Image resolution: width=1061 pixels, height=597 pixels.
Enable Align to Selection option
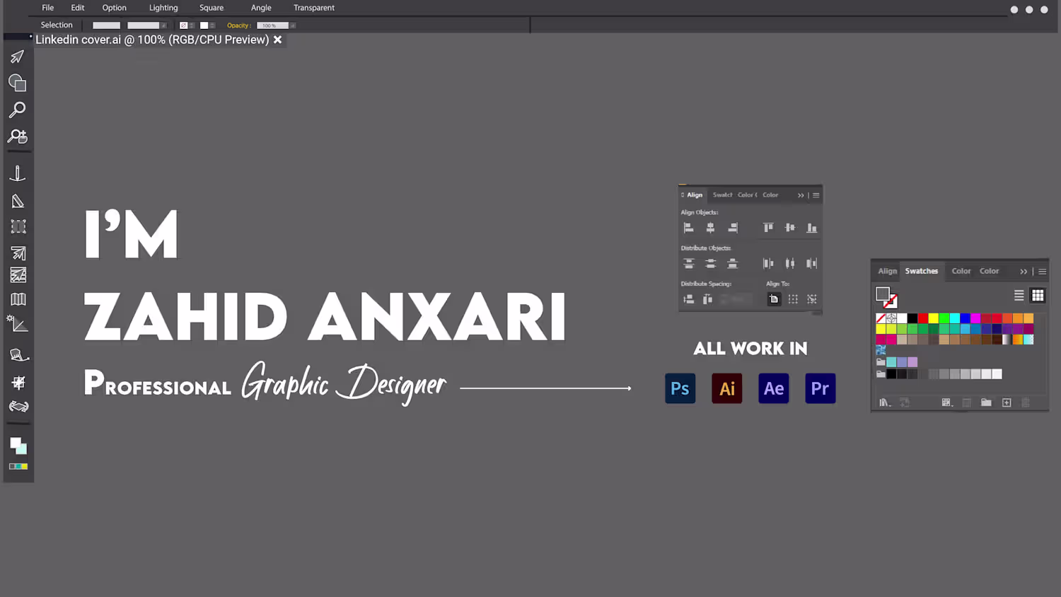tap(793, 299)
